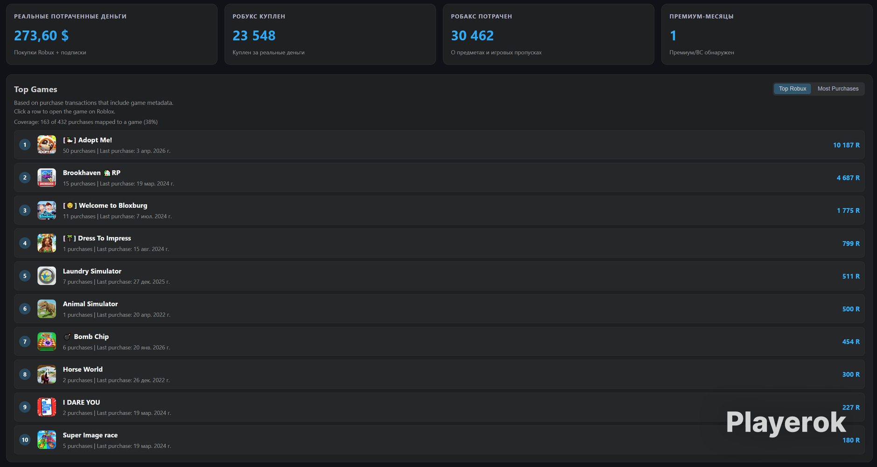
Task: Click the Brookhaven RP game thumbnail
Action: click(47, 177)
